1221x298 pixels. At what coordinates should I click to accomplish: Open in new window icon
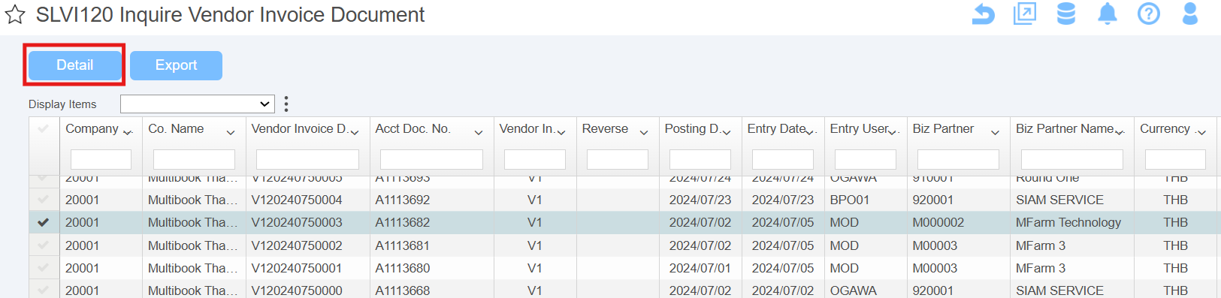pos(1025,14)
